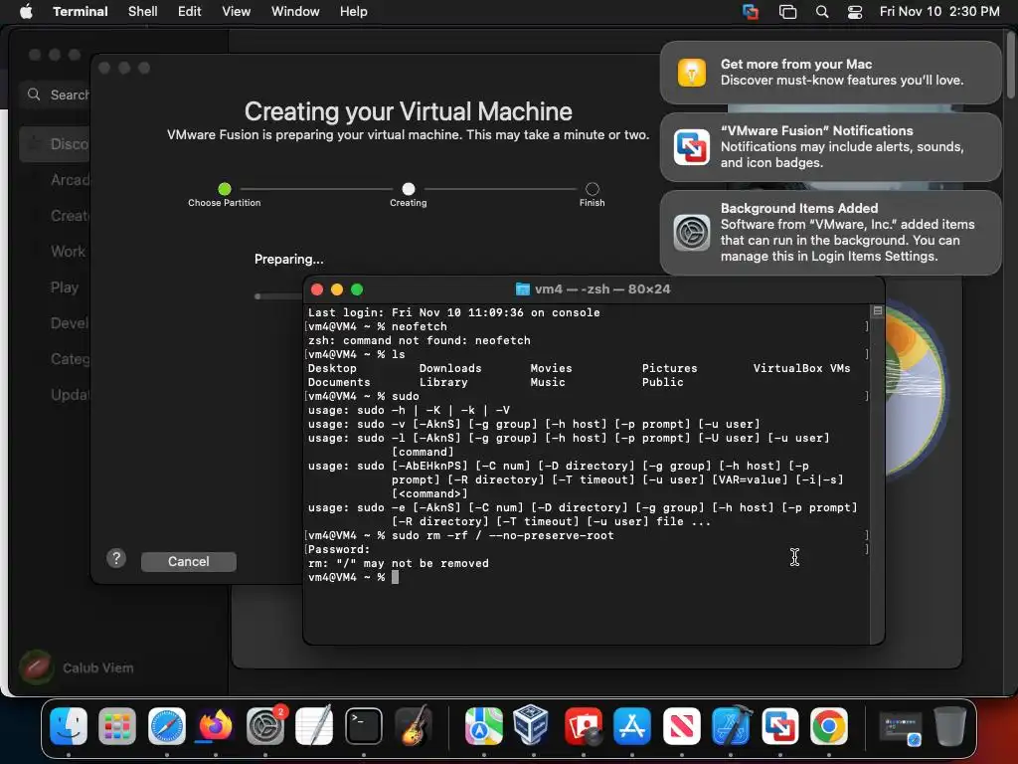Click 'VirtualBox VMs' in the ls output

[801, 368]
